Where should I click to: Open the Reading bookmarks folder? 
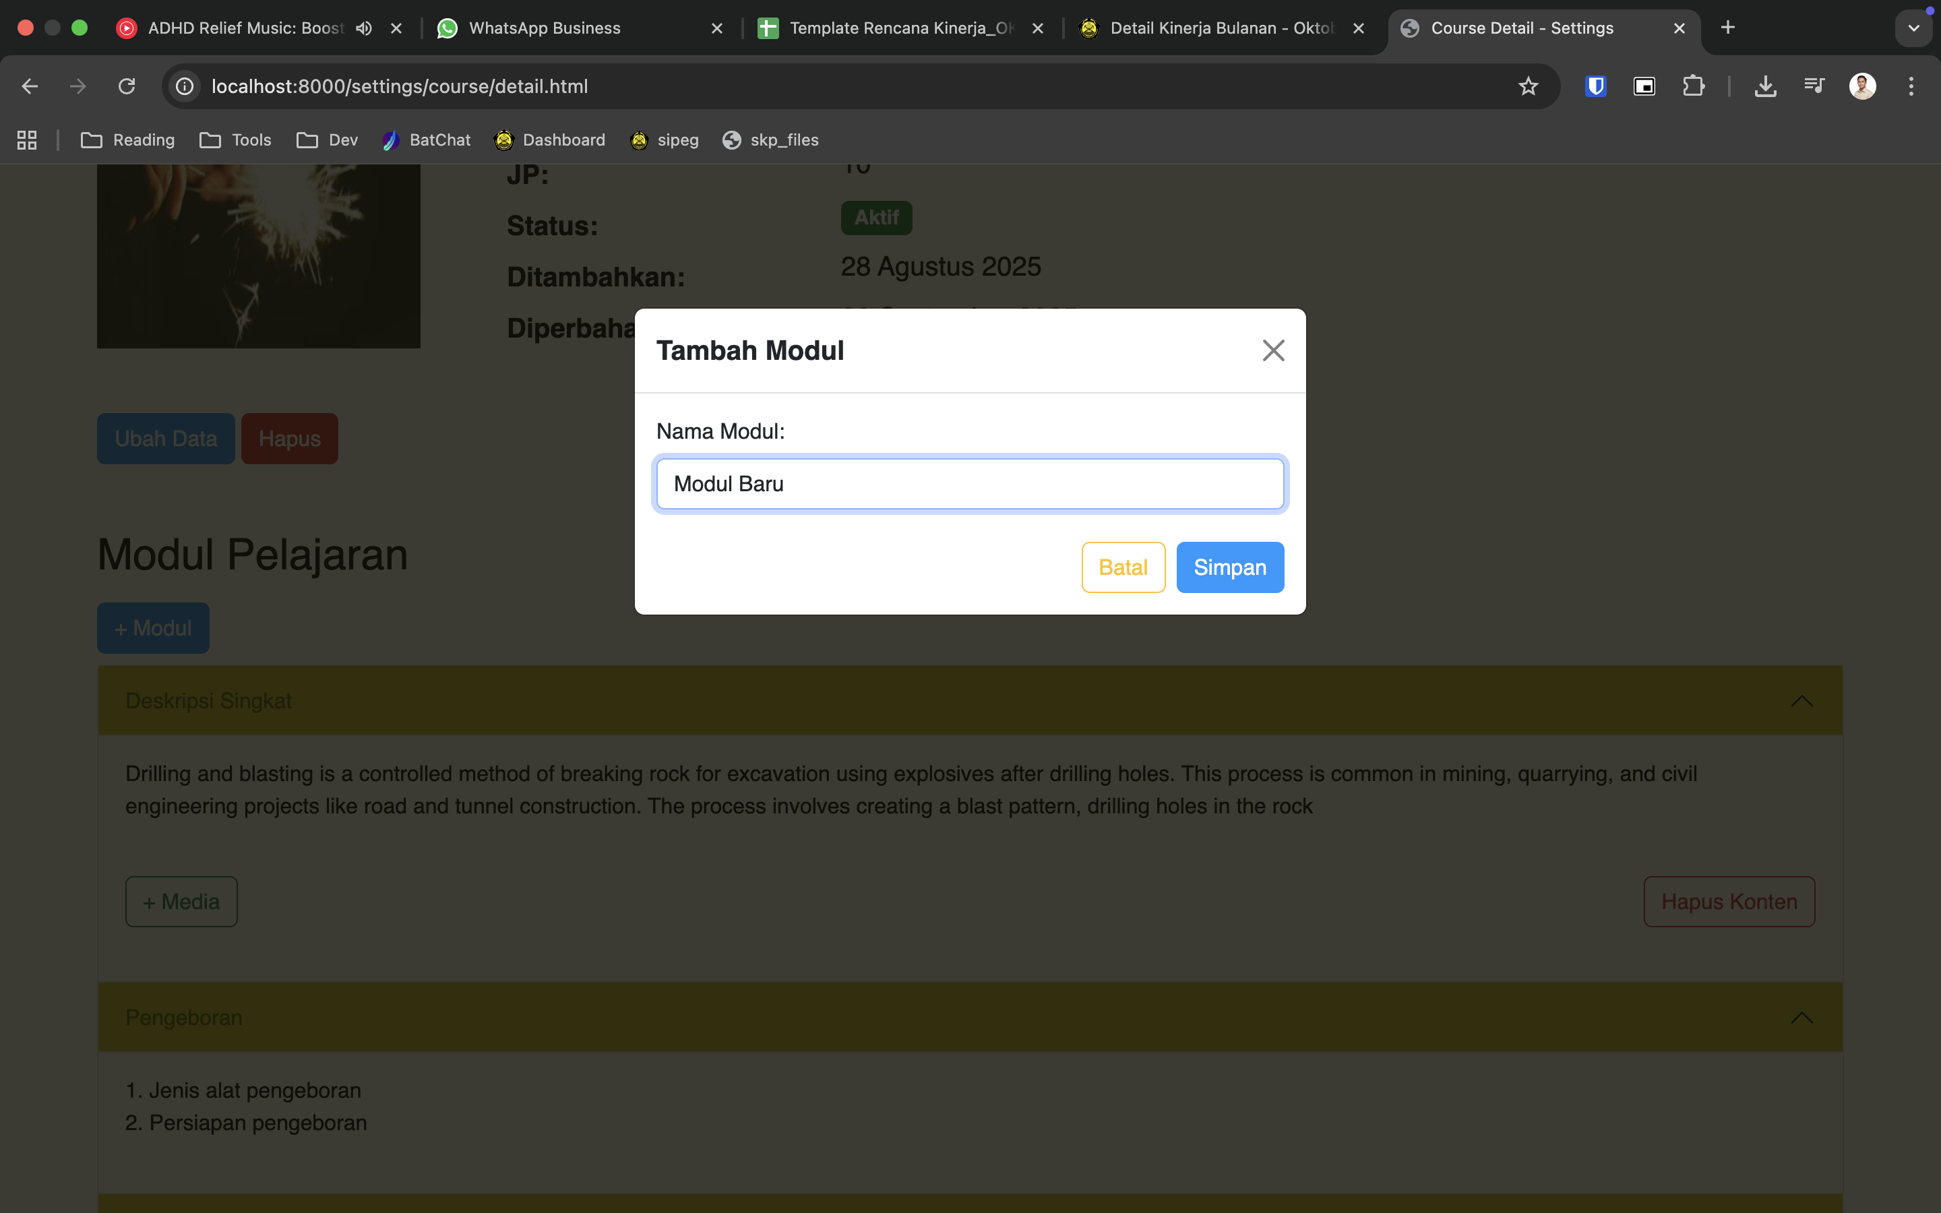pos(128,140)
